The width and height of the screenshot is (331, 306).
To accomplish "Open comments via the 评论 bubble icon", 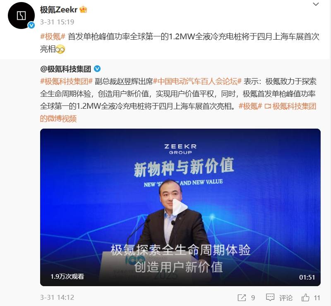I will tap(270, 298).
